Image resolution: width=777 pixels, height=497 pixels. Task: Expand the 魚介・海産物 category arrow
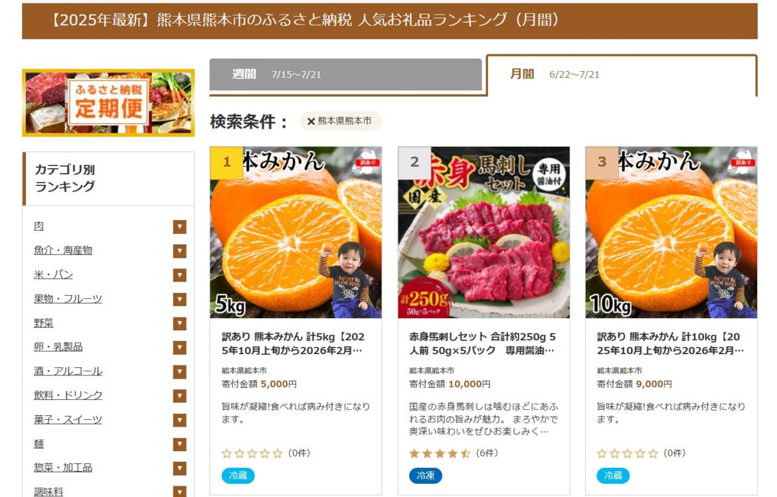179,251
